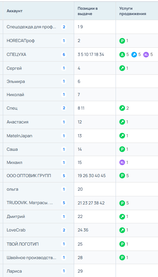Click the green arrow icon in LoveCrab row
The height and width of the screenshot is (277, 158).
coord(122,230)
